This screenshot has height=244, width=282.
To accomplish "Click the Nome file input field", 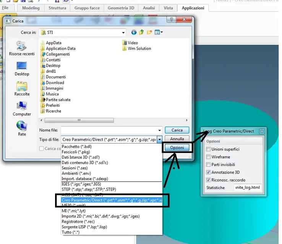I will coord(112,130).
